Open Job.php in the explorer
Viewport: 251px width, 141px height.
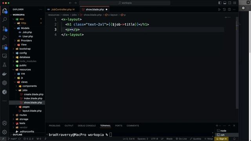(27, 32)
